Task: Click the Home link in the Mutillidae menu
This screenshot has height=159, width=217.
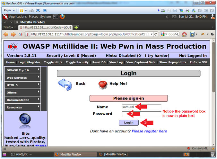Action: tap(10, 62)
